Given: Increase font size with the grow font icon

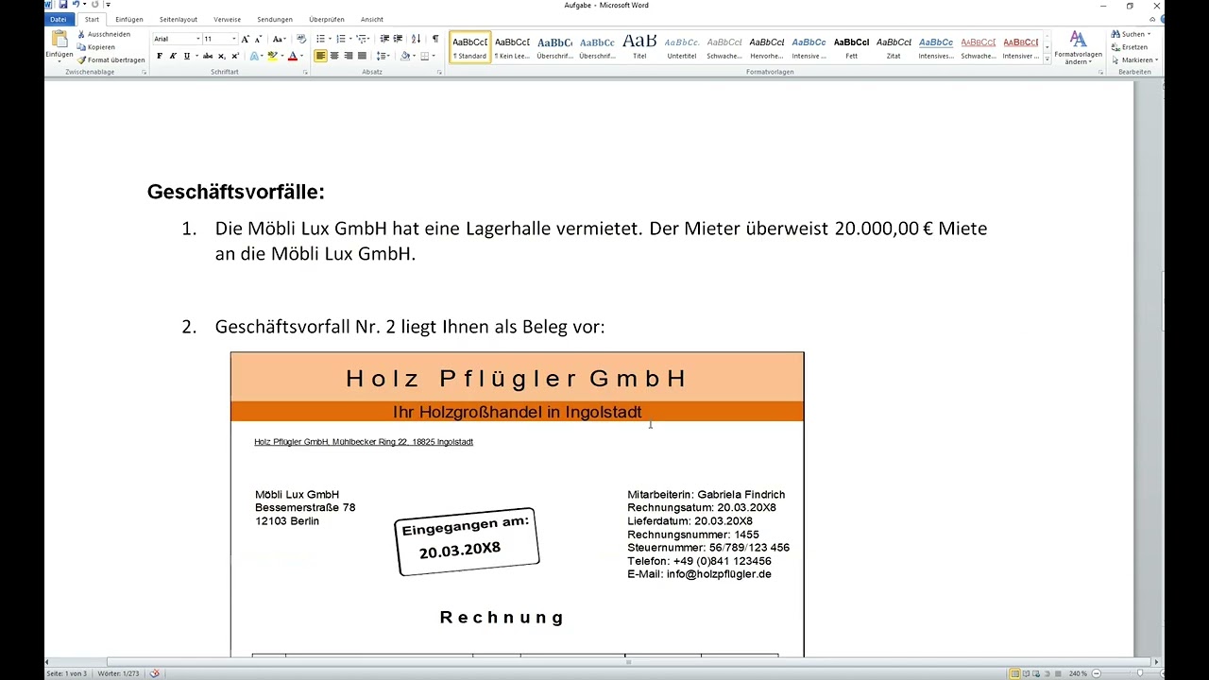Looking at the screenshot, I should [x=246, y=39].
